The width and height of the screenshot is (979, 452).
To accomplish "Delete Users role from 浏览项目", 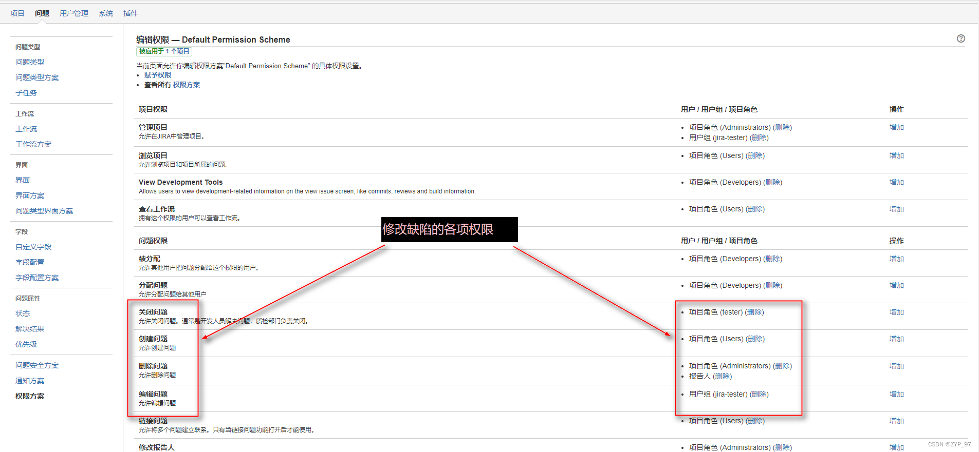I will pos(755,155).
